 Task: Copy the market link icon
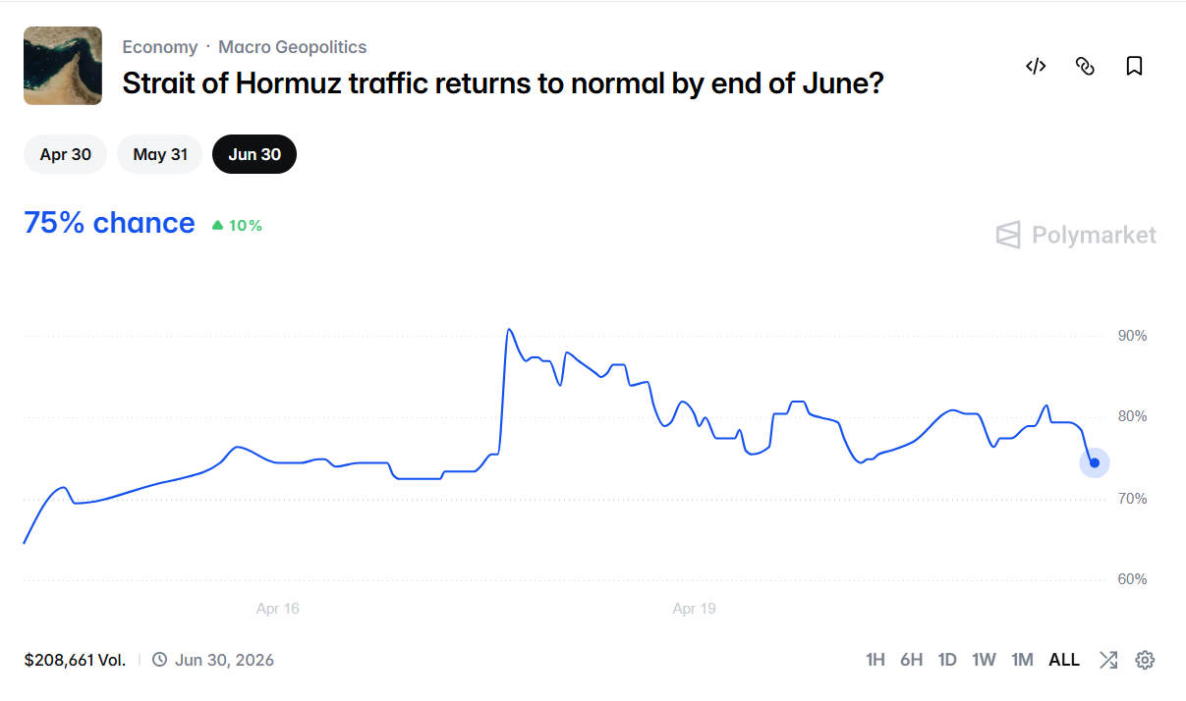(x=1085, y=66)
